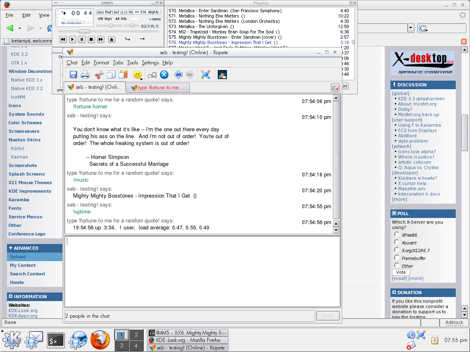
Task: Click the Paste clipboard icon in Kopete
Action: click(x=123, y=75)
